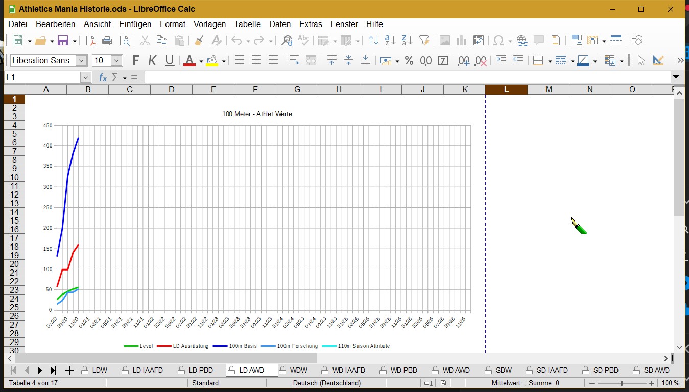The width and height of the screenshot is (689, 392).
Task: Click the Sort icon
Action: pyautogui.click(x=374, y=41)
